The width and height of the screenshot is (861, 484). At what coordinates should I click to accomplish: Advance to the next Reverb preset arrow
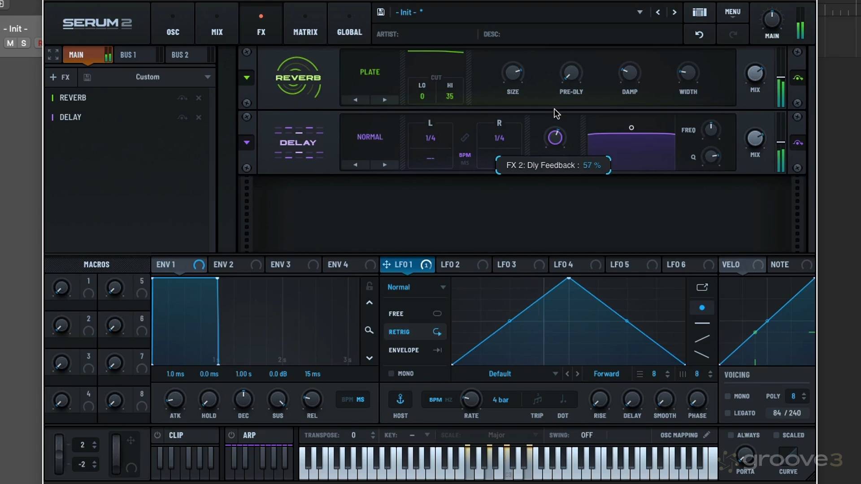[x=384, y=99]
